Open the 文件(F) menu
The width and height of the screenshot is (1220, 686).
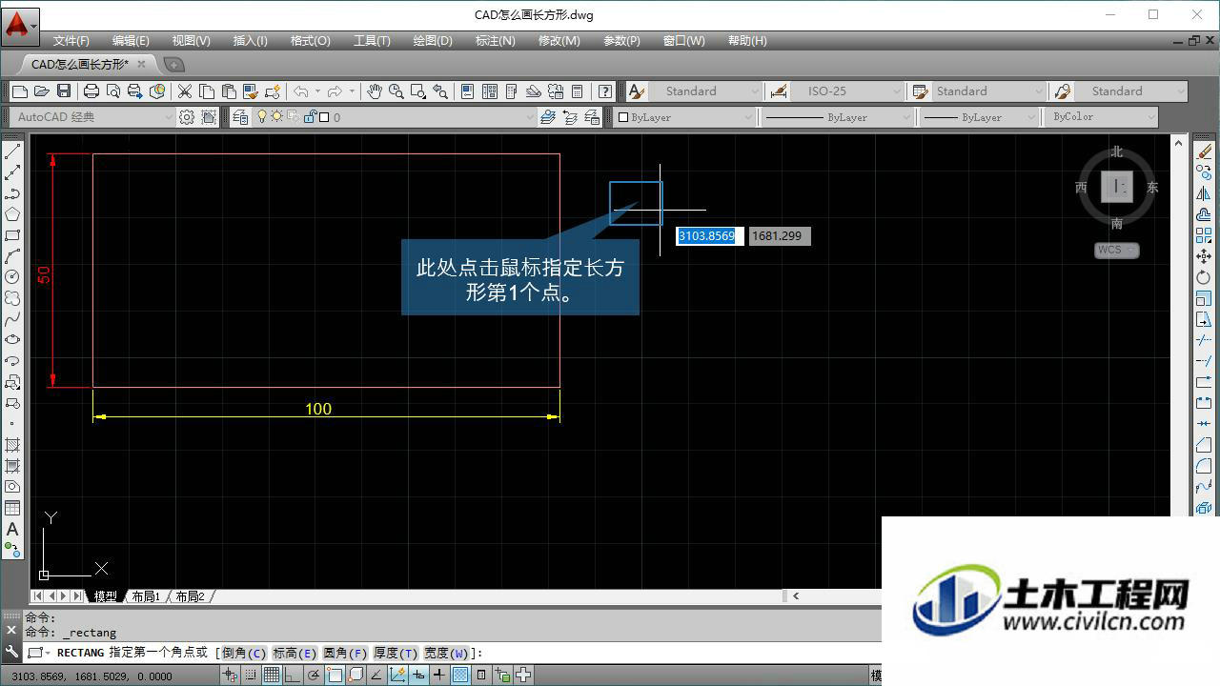pyautogui.click(x=71, y=41)
